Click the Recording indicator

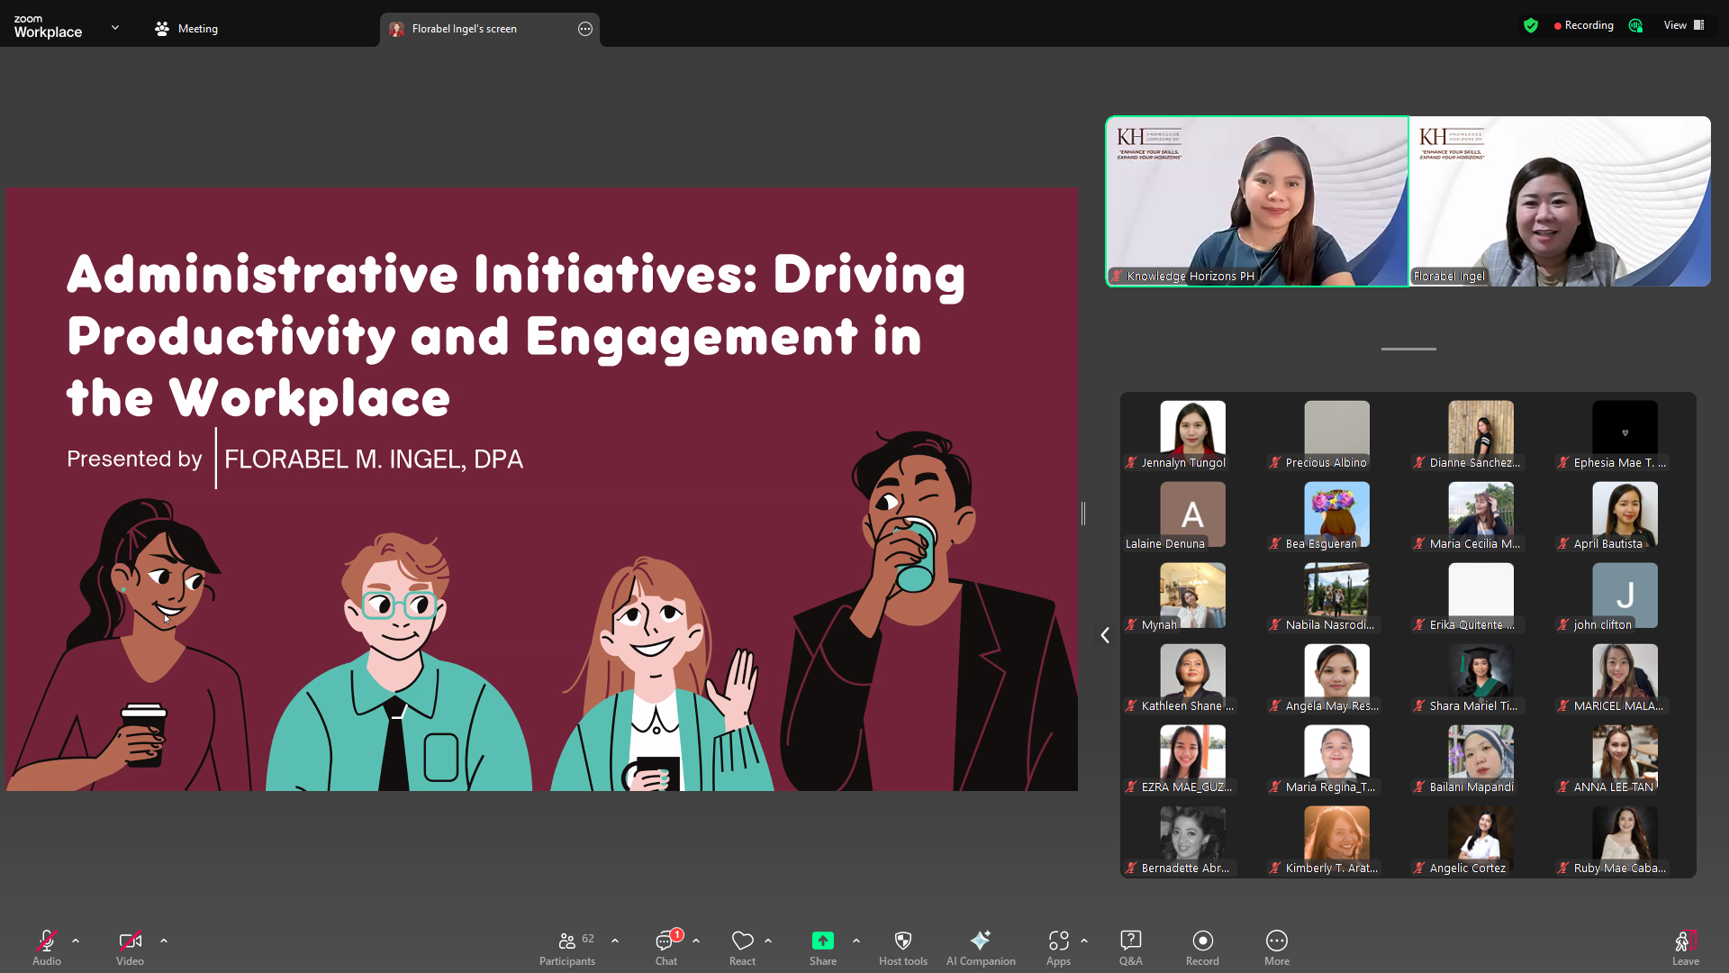pyautogui.click(x=1583, y=25)
